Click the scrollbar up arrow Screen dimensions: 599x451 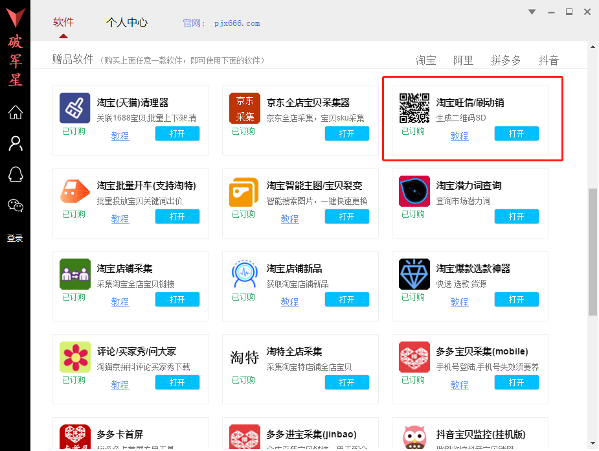(x=593, y=47)
